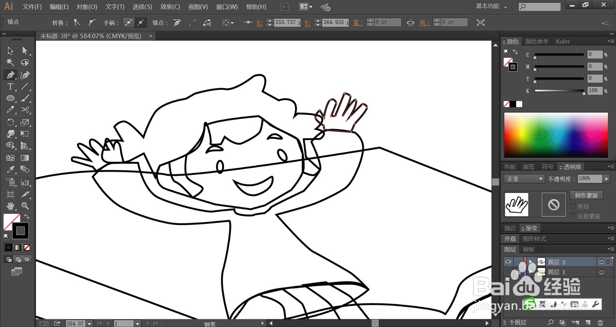Select the Scale tool
The width and height of the screenshot is (616, 327).
(x=25, y=122)
